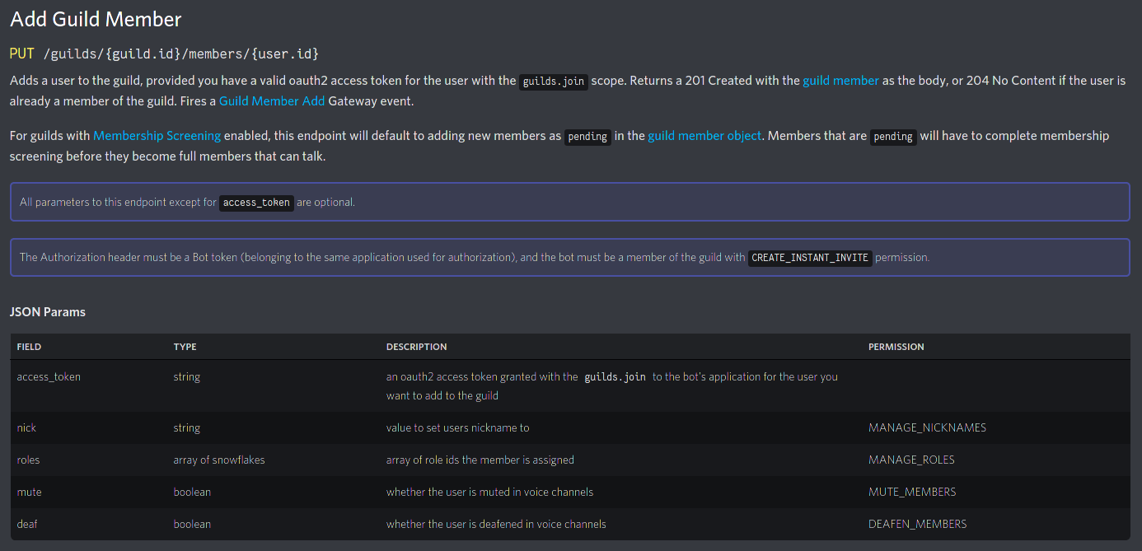Image resolution: width=1142 pixels, height=551 pixels.
Task: Click the 'boolean' type in the mute row
Action: click(x=192, y=492)
